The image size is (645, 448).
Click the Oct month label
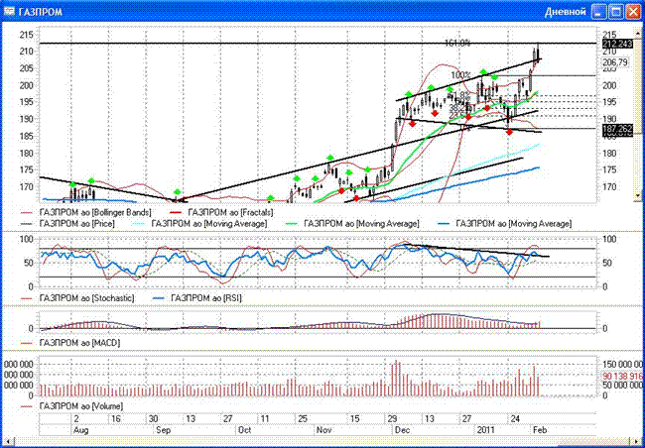[244, 430]
